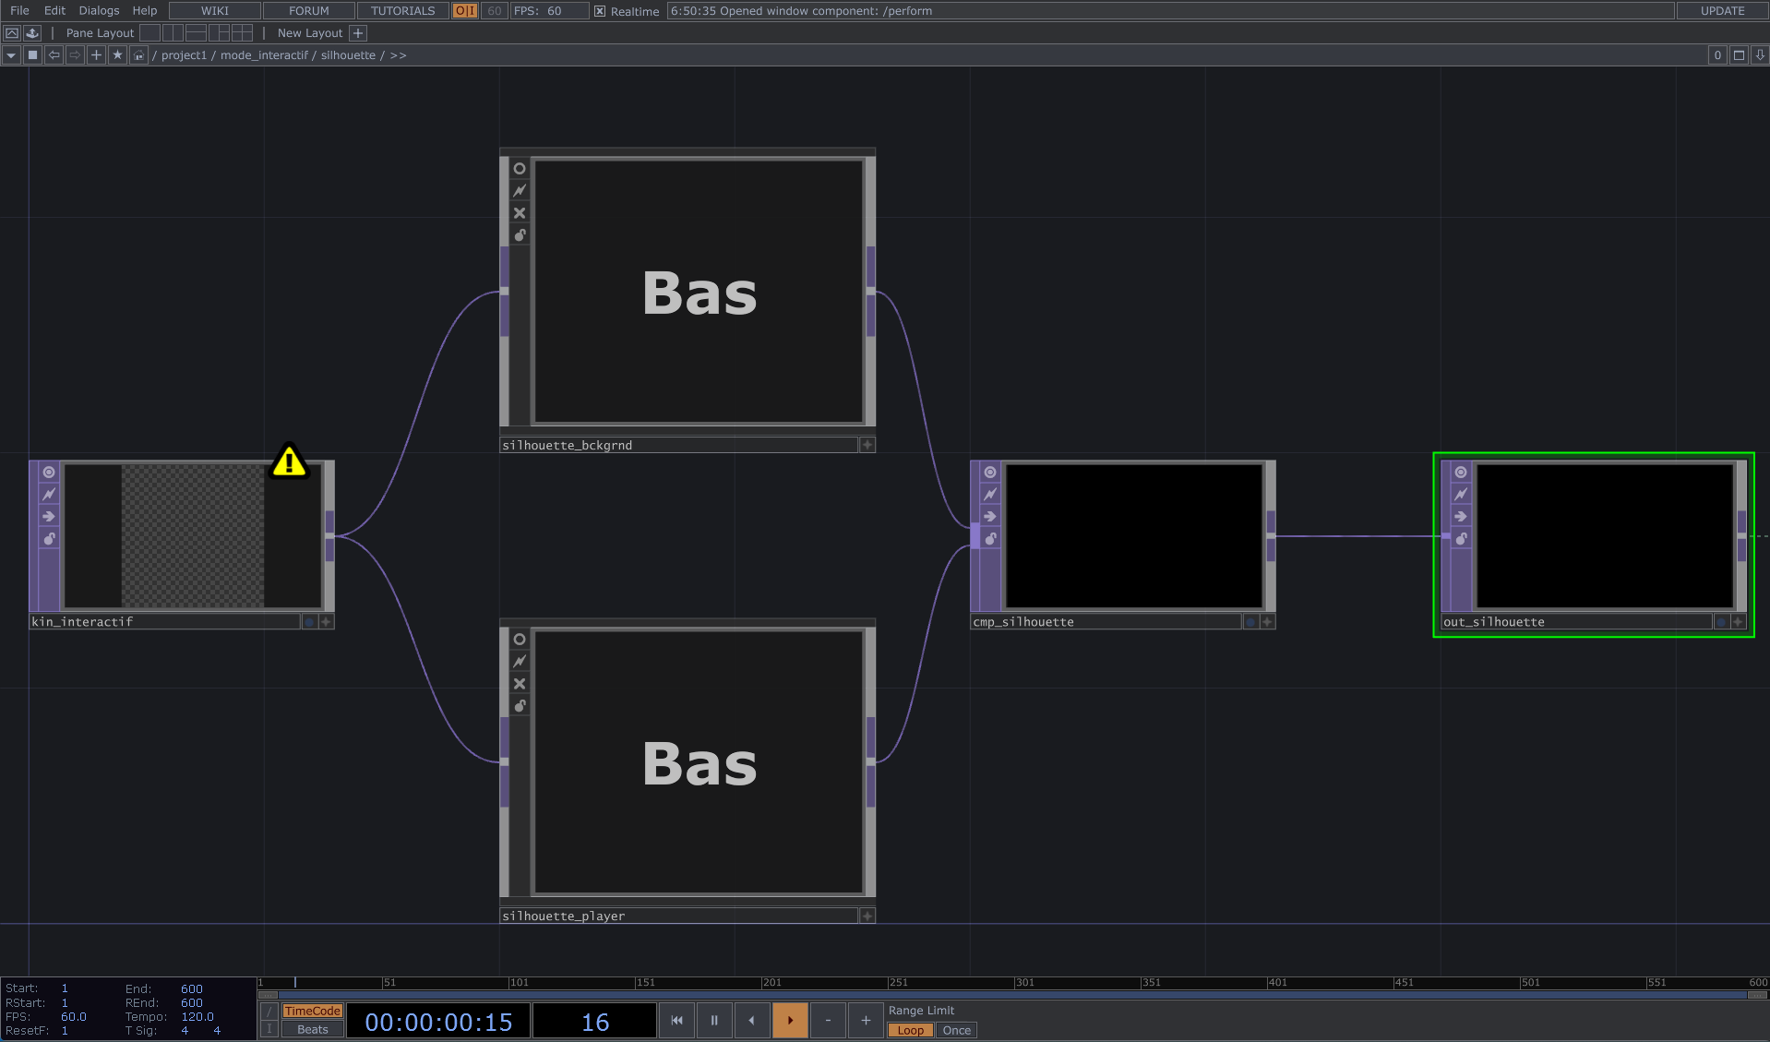Click the warning icon on kin_interactif node
This screenshot has width=1770, height=1042.
point(289,461)
